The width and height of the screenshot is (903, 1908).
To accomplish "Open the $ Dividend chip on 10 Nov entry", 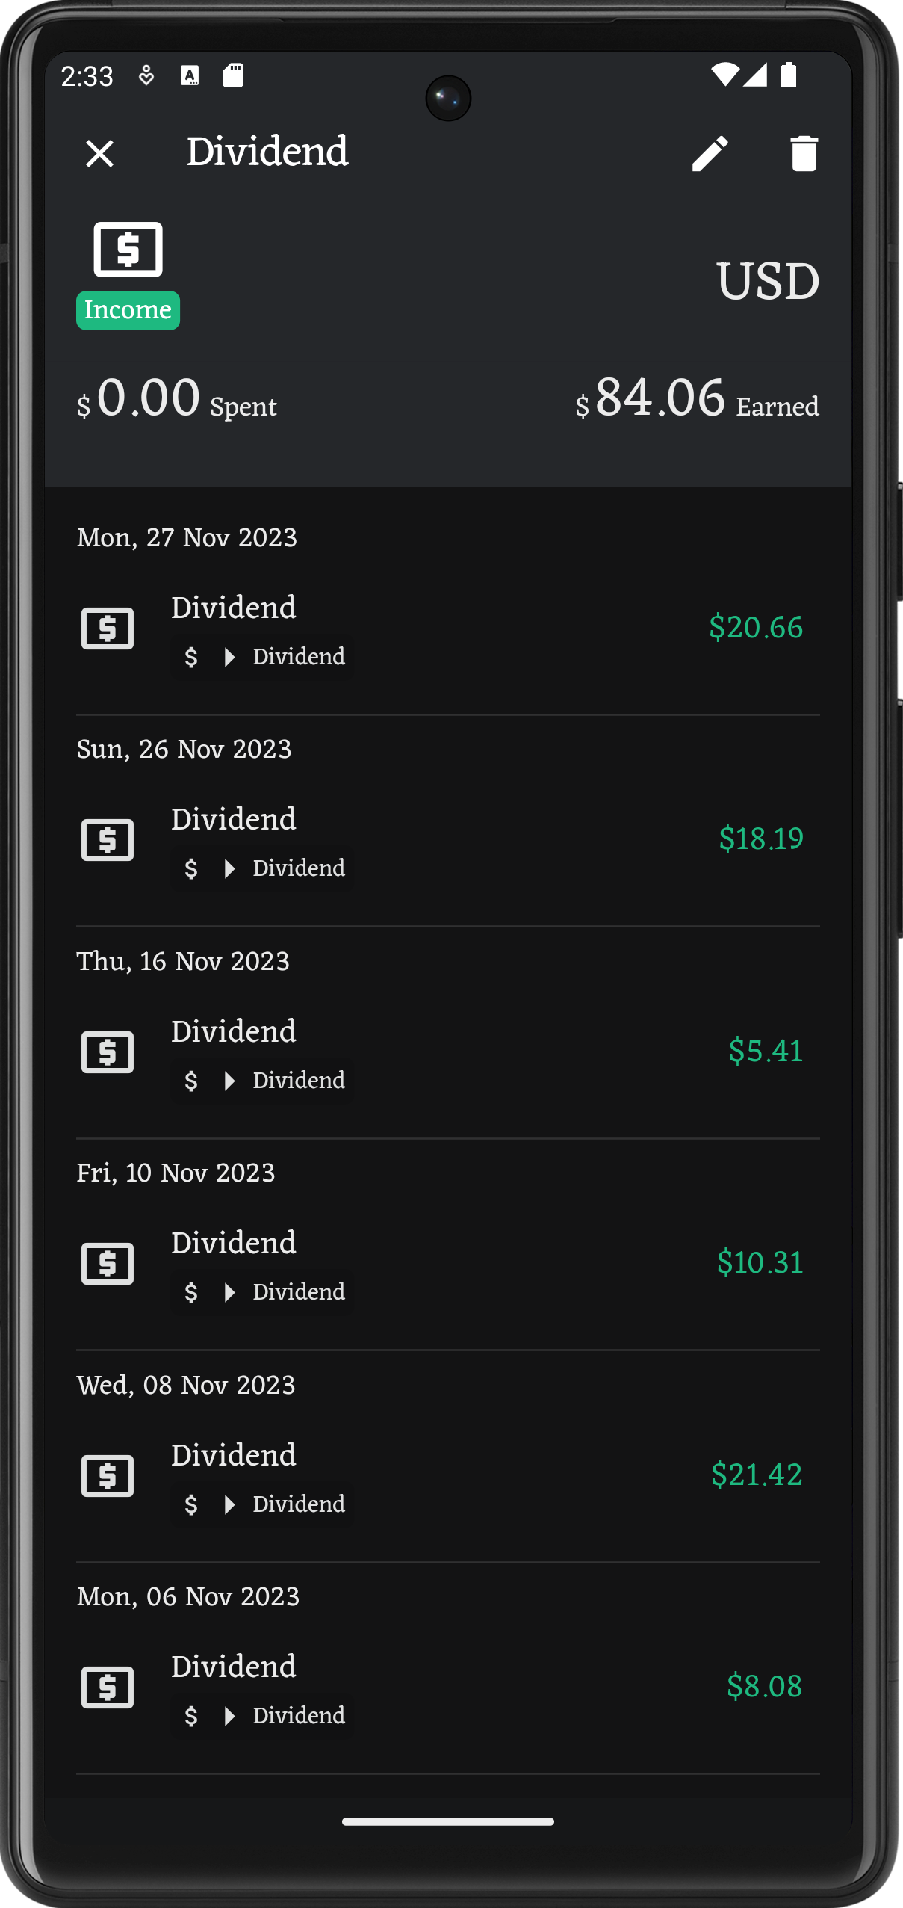I will point(263,1292).
